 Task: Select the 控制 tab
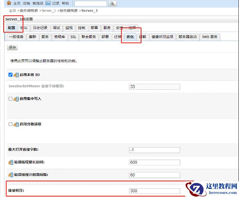(x=82, y=28)
